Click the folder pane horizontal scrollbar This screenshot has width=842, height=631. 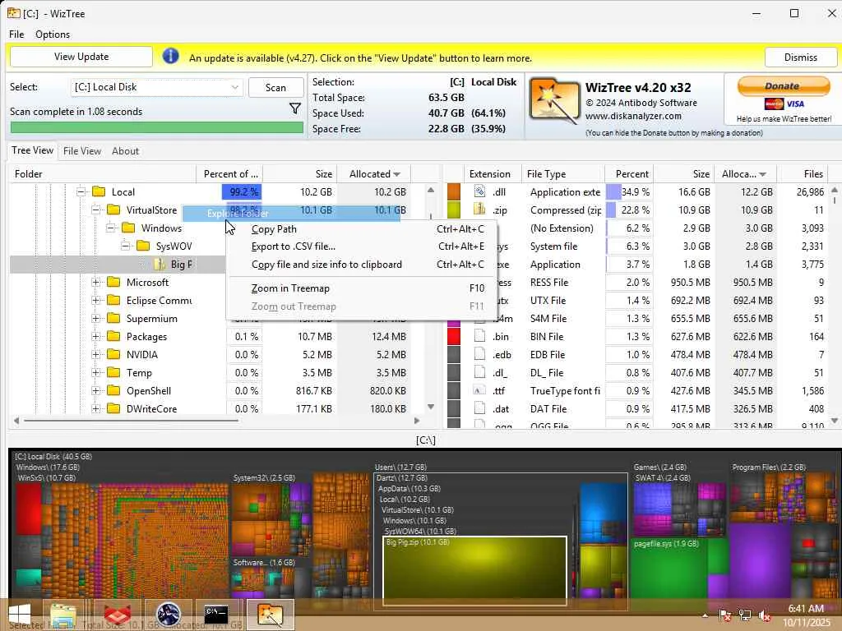click(x=131, y=421)
